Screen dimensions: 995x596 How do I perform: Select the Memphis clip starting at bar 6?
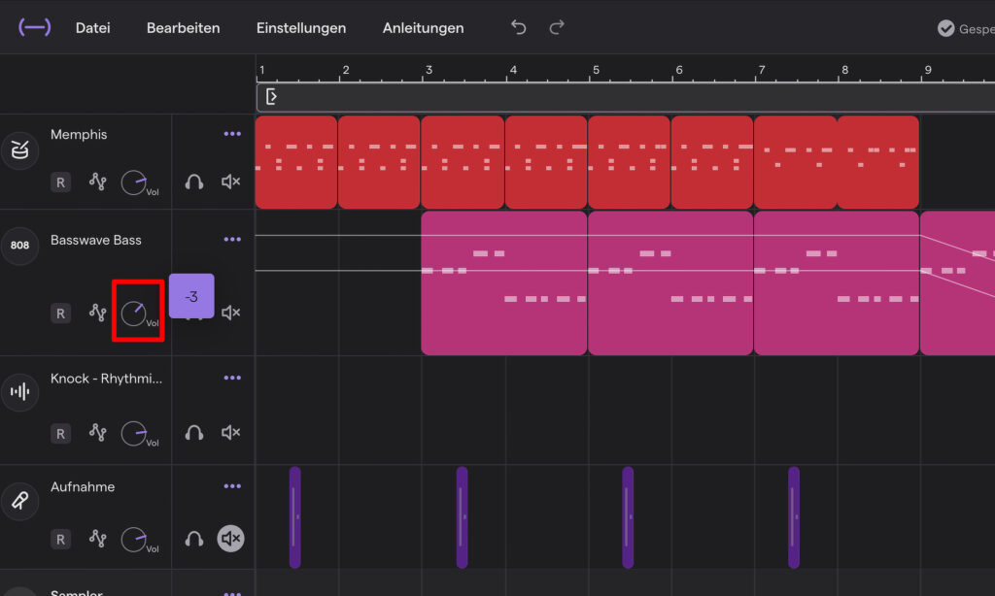click(x=712, y=162)
